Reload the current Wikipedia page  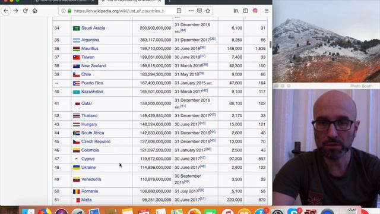pyautogui.click(x=25, y=11)
